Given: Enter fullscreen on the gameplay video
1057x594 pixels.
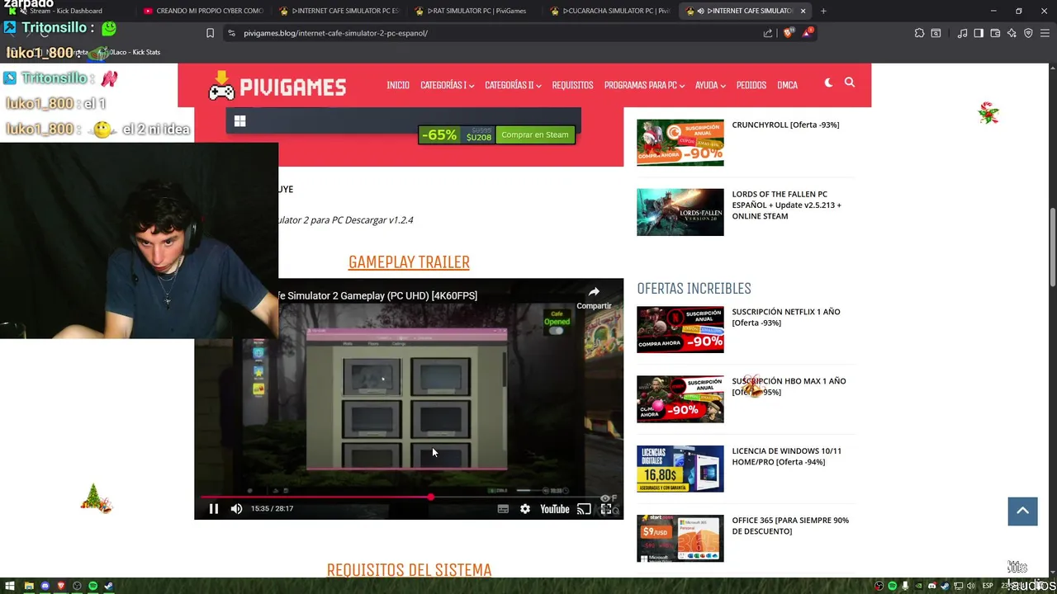Looking at the screenshot, I should (606, 509).
